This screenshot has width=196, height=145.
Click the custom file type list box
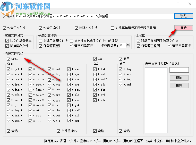coord(156,100)
